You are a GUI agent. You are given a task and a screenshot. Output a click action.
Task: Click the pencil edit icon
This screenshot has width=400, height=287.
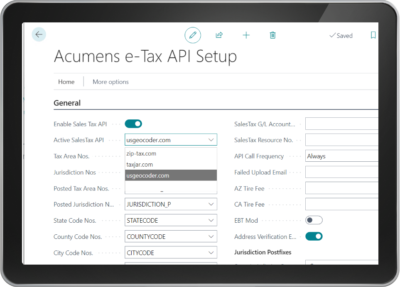point(193,35)
